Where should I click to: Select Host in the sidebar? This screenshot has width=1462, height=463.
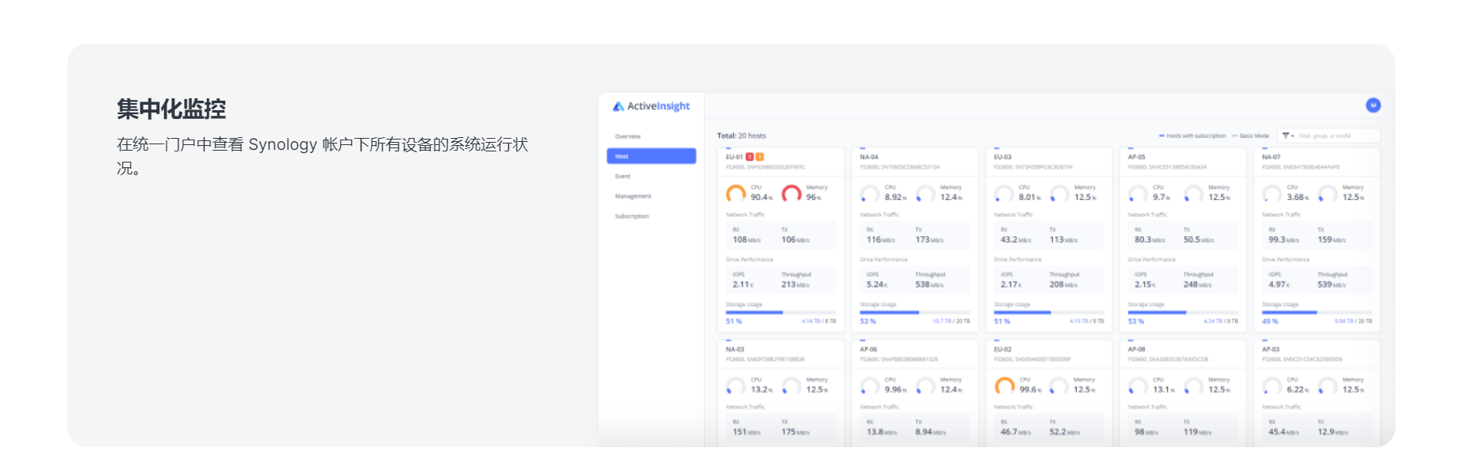[x=651, y=156]
